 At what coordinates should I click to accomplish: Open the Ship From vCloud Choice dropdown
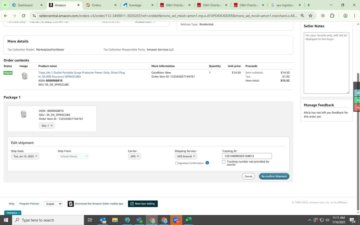click(x=73, y=156)
